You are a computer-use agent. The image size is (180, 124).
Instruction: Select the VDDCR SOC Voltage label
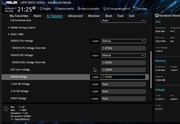22,55
